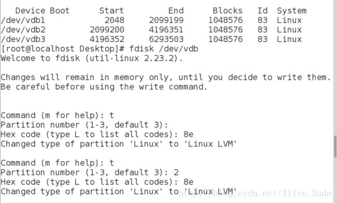Click the 'Device Boot' column header
Image resolution: width=337 pixels, height=203 pixels.
pyautogui.click(x=43, y=11)
